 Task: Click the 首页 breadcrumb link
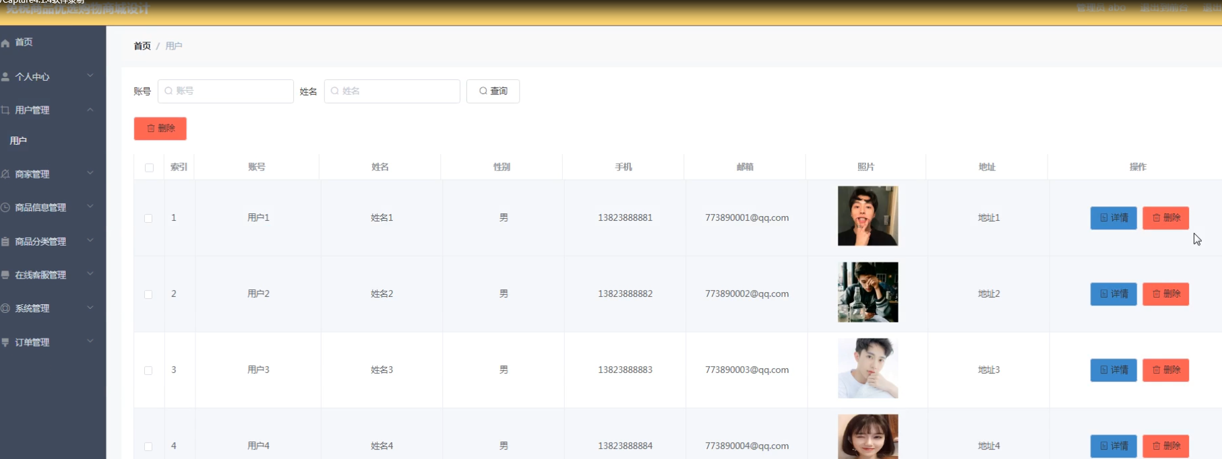[142, 46]
